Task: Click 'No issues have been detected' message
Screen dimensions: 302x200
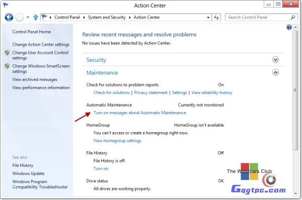Action: tap(126, 43)
